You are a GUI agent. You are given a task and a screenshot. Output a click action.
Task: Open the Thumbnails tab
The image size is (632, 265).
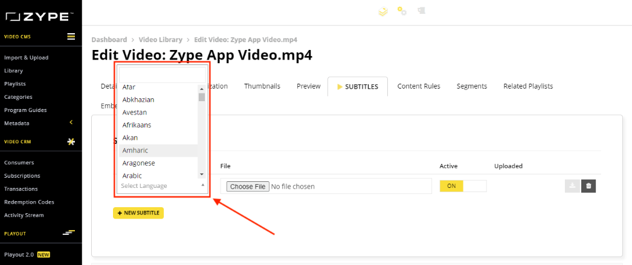262,86
